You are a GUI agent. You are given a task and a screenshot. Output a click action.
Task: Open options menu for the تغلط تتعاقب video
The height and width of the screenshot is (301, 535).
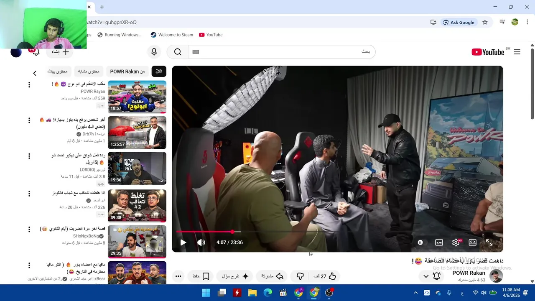(x=29, y=194)
